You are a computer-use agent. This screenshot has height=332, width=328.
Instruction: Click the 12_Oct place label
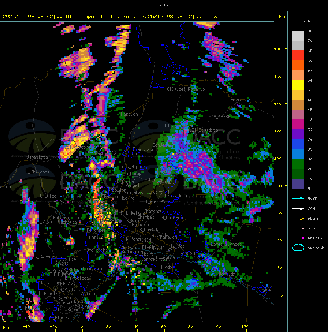177,246
